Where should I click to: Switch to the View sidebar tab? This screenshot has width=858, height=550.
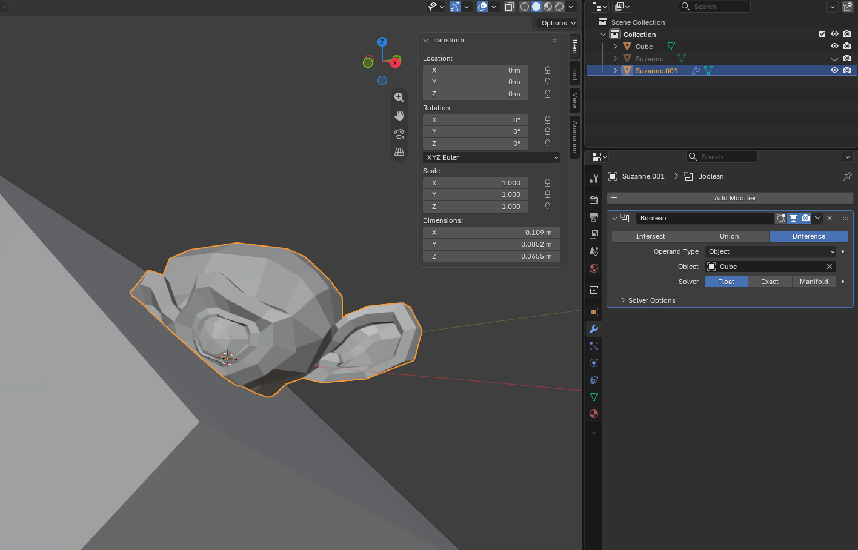575,101
